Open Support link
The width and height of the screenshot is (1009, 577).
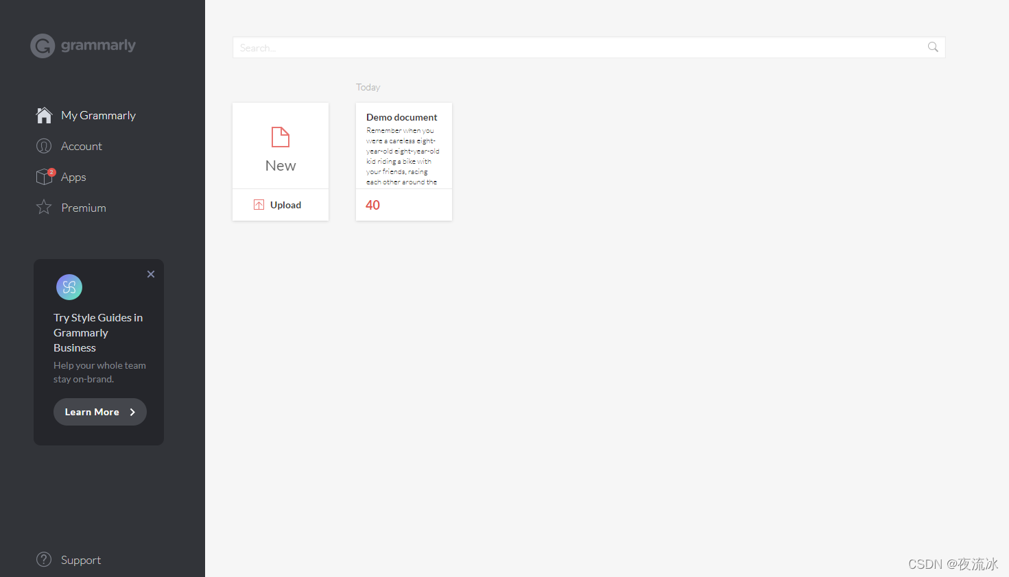pos(80,560)
